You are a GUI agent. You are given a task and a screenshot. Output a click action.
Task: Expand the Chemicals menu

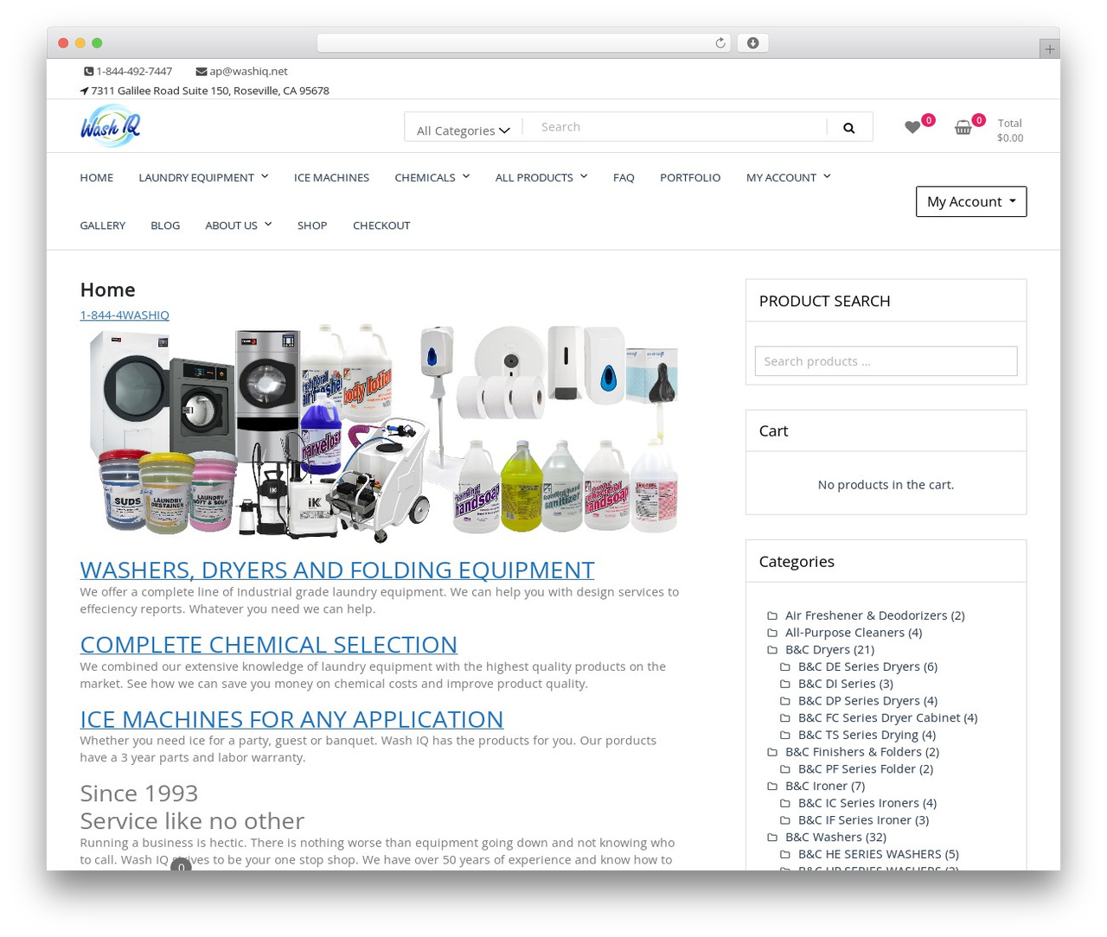(x=432, y=177)
